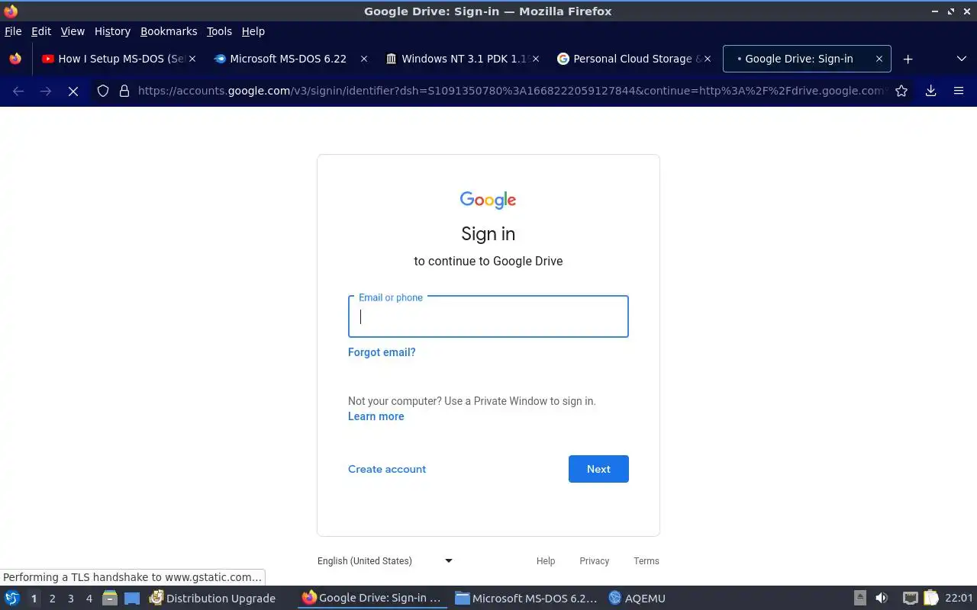
Task: Click the Create account link
Action: (387, 469)
